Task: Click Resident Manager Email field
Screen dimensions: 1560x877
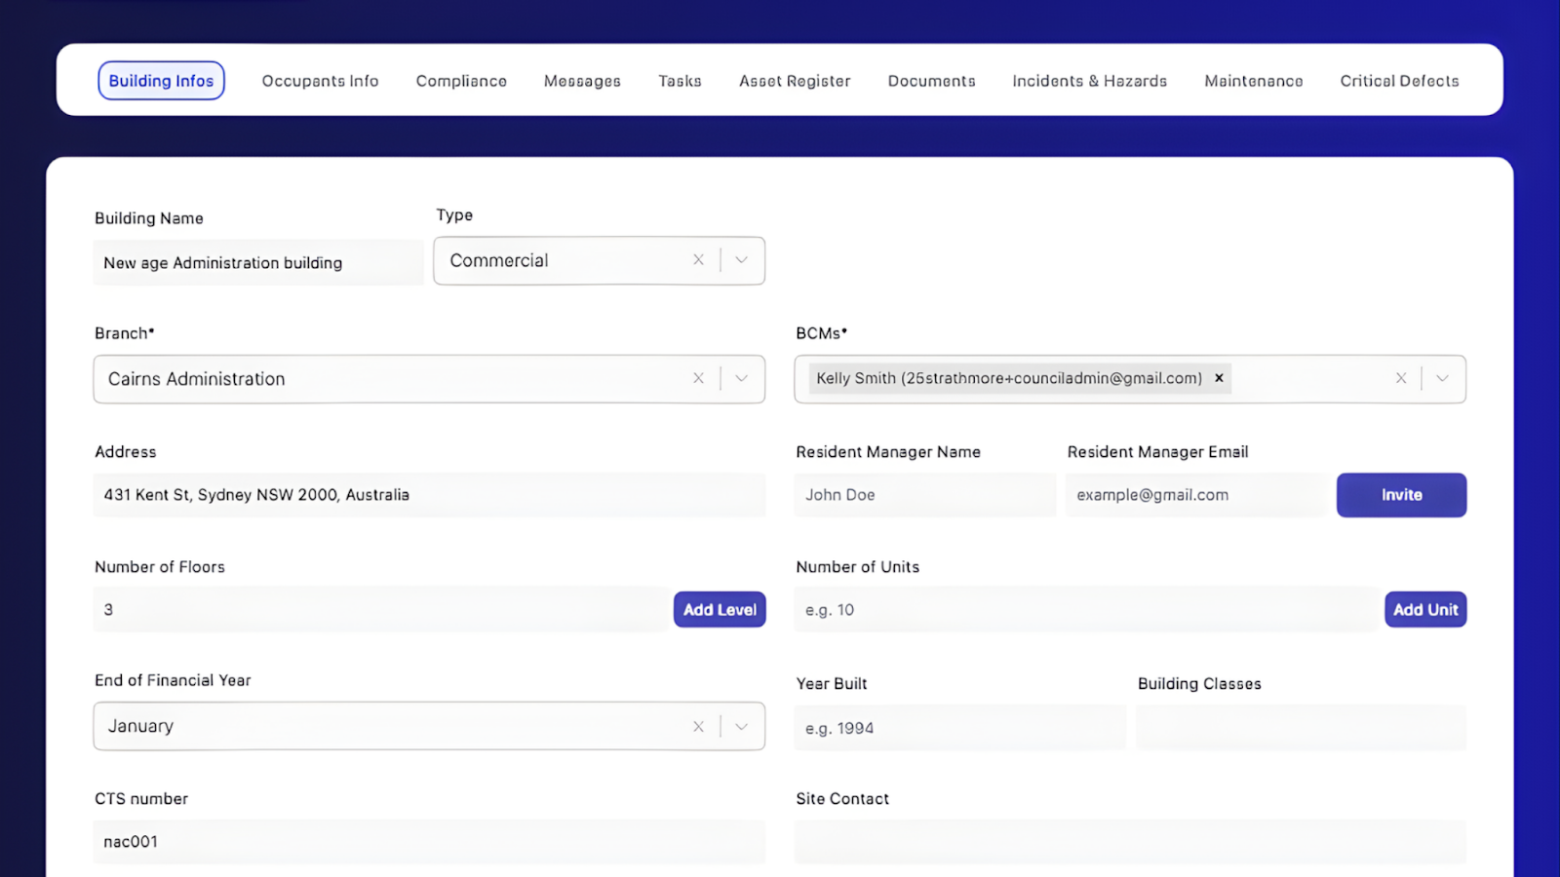Action: [1195, 495]
